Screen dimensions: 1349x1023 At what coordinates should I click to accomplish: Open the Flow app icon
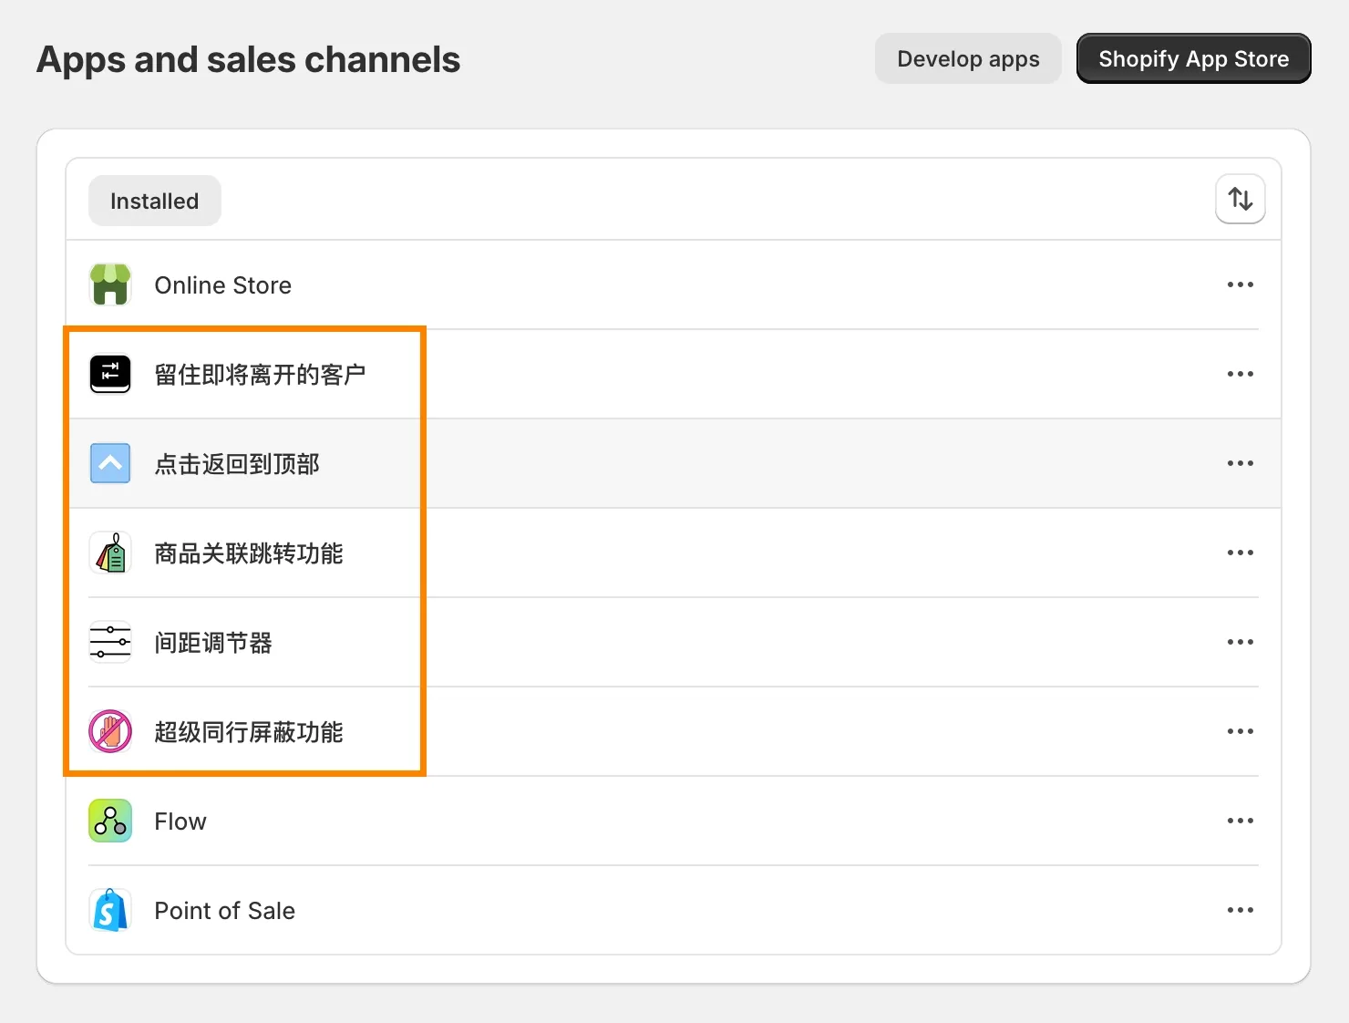click(x=109, y=820)
